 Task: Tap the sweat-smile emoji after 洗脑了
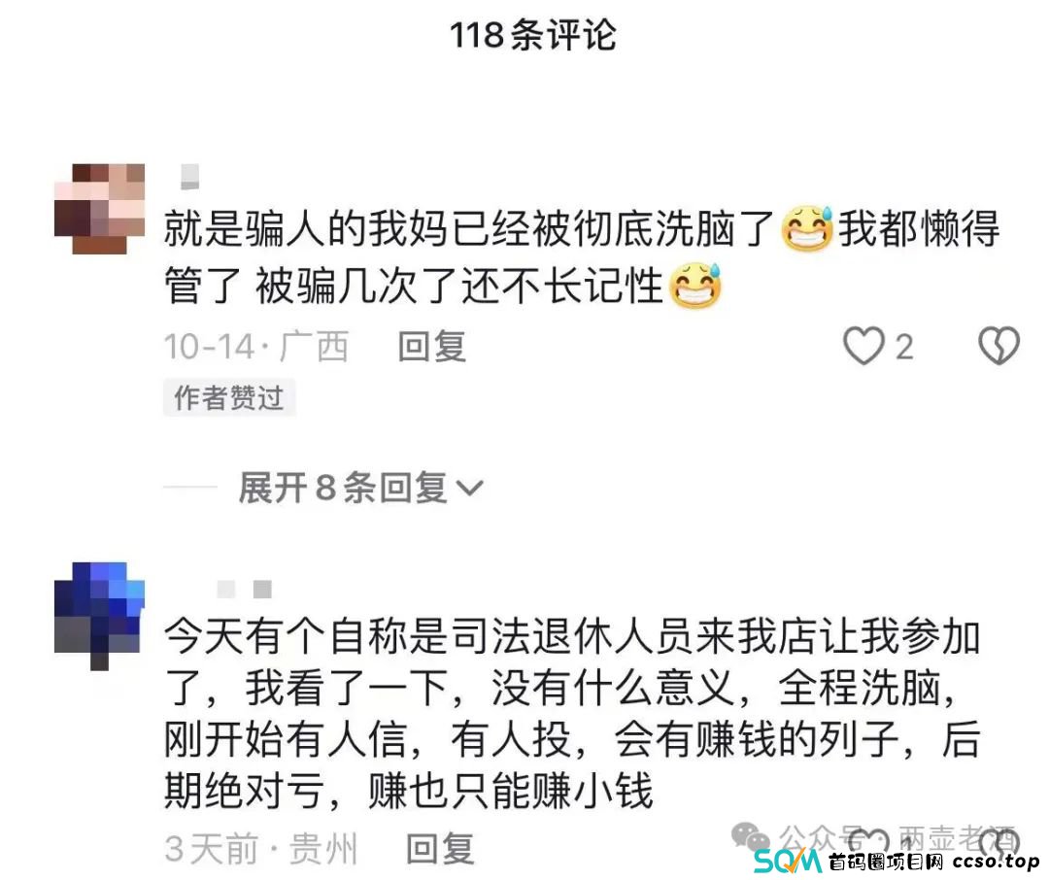[x=807, y=229]
